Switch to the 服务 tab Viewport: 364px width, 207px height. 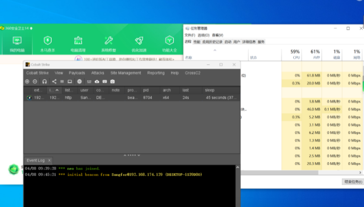pyautogui.click(x=261, y=42)
